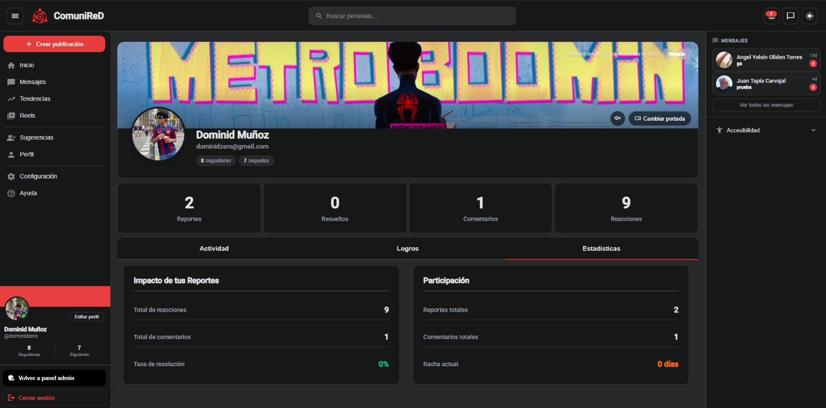Screen dimensions: 826x408
Task: Click the MENSAJES panel header icon
Action: (715, 40)
